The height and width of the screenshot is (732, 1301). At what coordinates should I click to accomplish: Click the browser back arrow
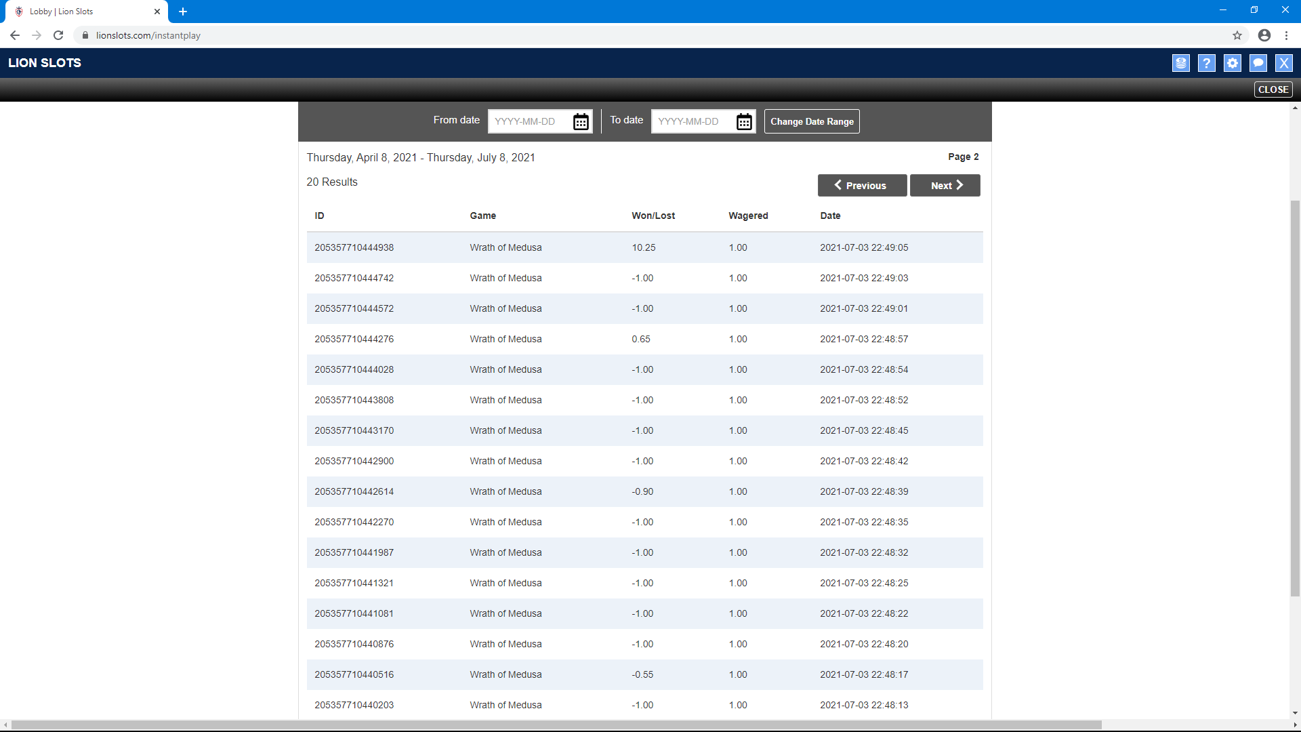[x=14, y=35]
